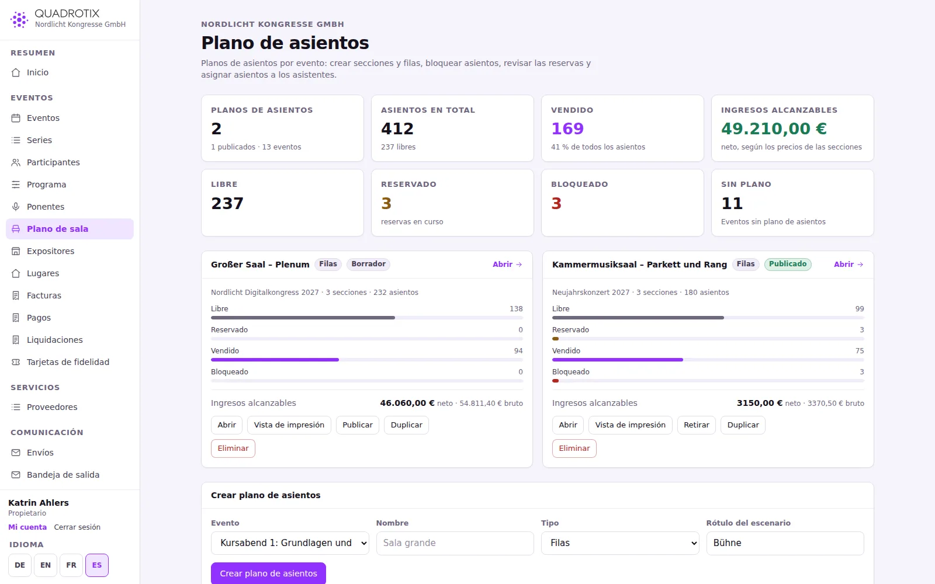Click the Borrador status badge

(x=368, y=264)
